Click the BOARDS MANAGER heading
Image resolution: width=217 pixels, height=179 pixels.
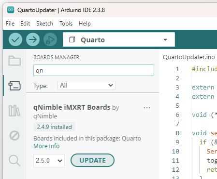pos(57,57)
